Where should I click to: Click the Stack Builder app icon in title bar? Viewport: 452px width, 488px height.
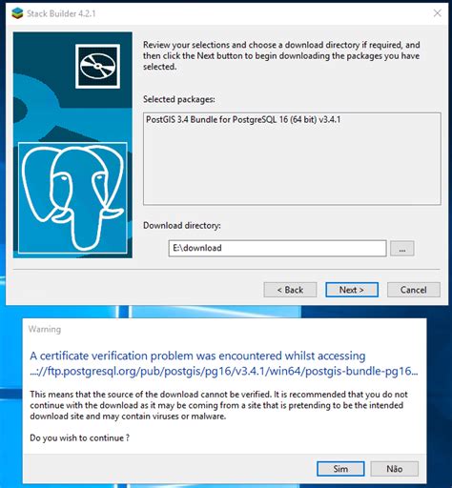(17, 13)
